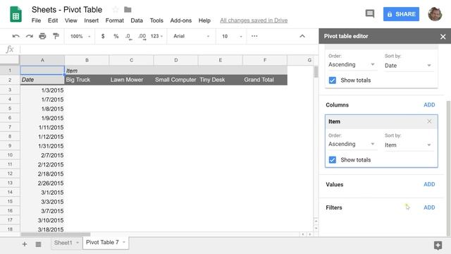Screen dimensions: 451x254
Task: Redo the last action
Action: coord(30,36)
